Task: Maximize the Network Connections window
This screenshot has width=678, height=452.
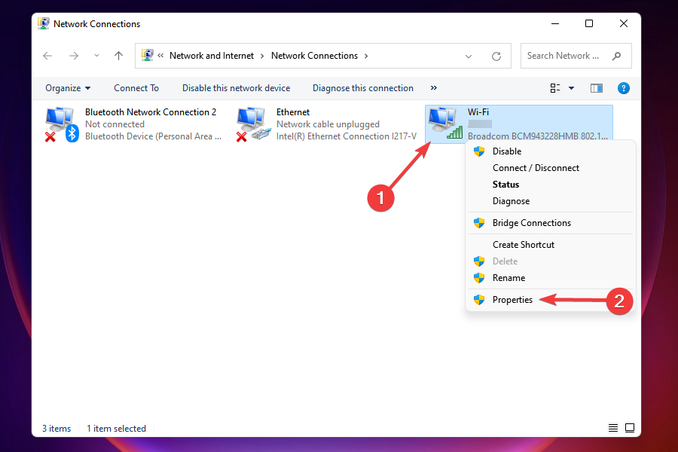Action: [589, 24]
